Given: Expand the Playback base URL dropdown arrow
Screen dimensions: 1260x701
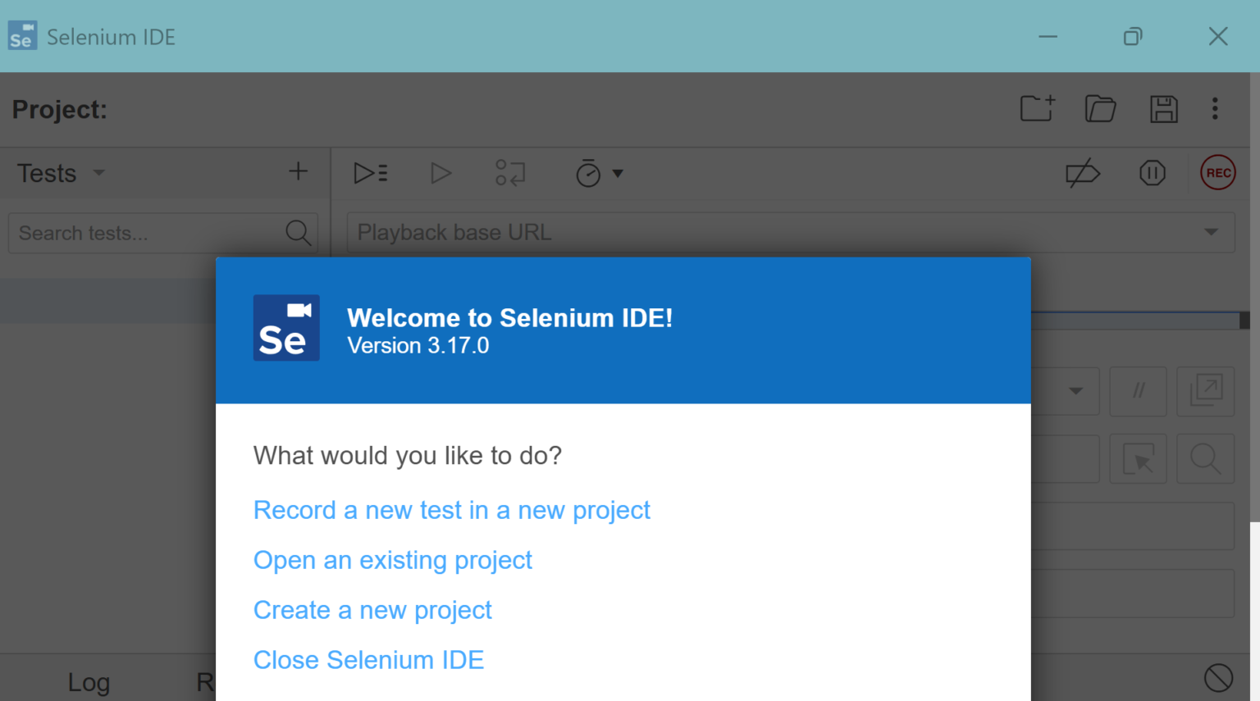Looking at the screenshot, I should pyautogui.click(x=1211, y=232).
